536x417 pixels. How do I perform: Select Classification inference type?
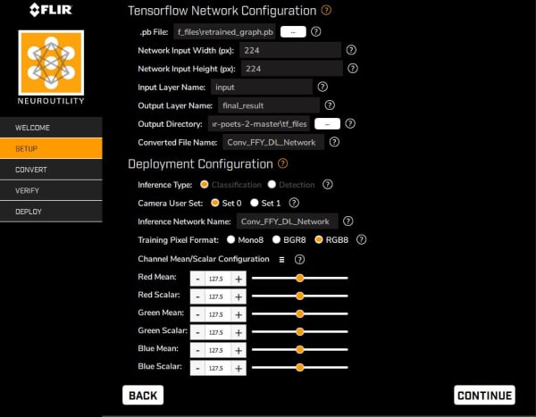[204, 185]
